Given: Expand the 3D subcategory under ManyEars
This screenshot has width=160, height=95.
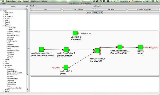Looking at the screenshot, I should [x=5, y=67].
